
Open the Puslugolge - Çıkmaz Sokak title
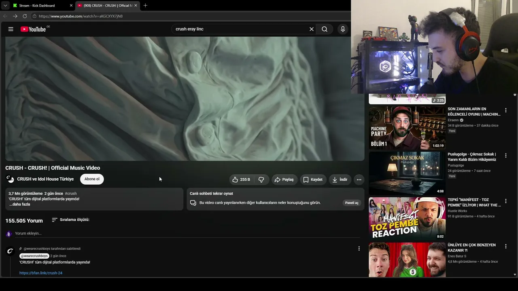(x=472, y=157)
